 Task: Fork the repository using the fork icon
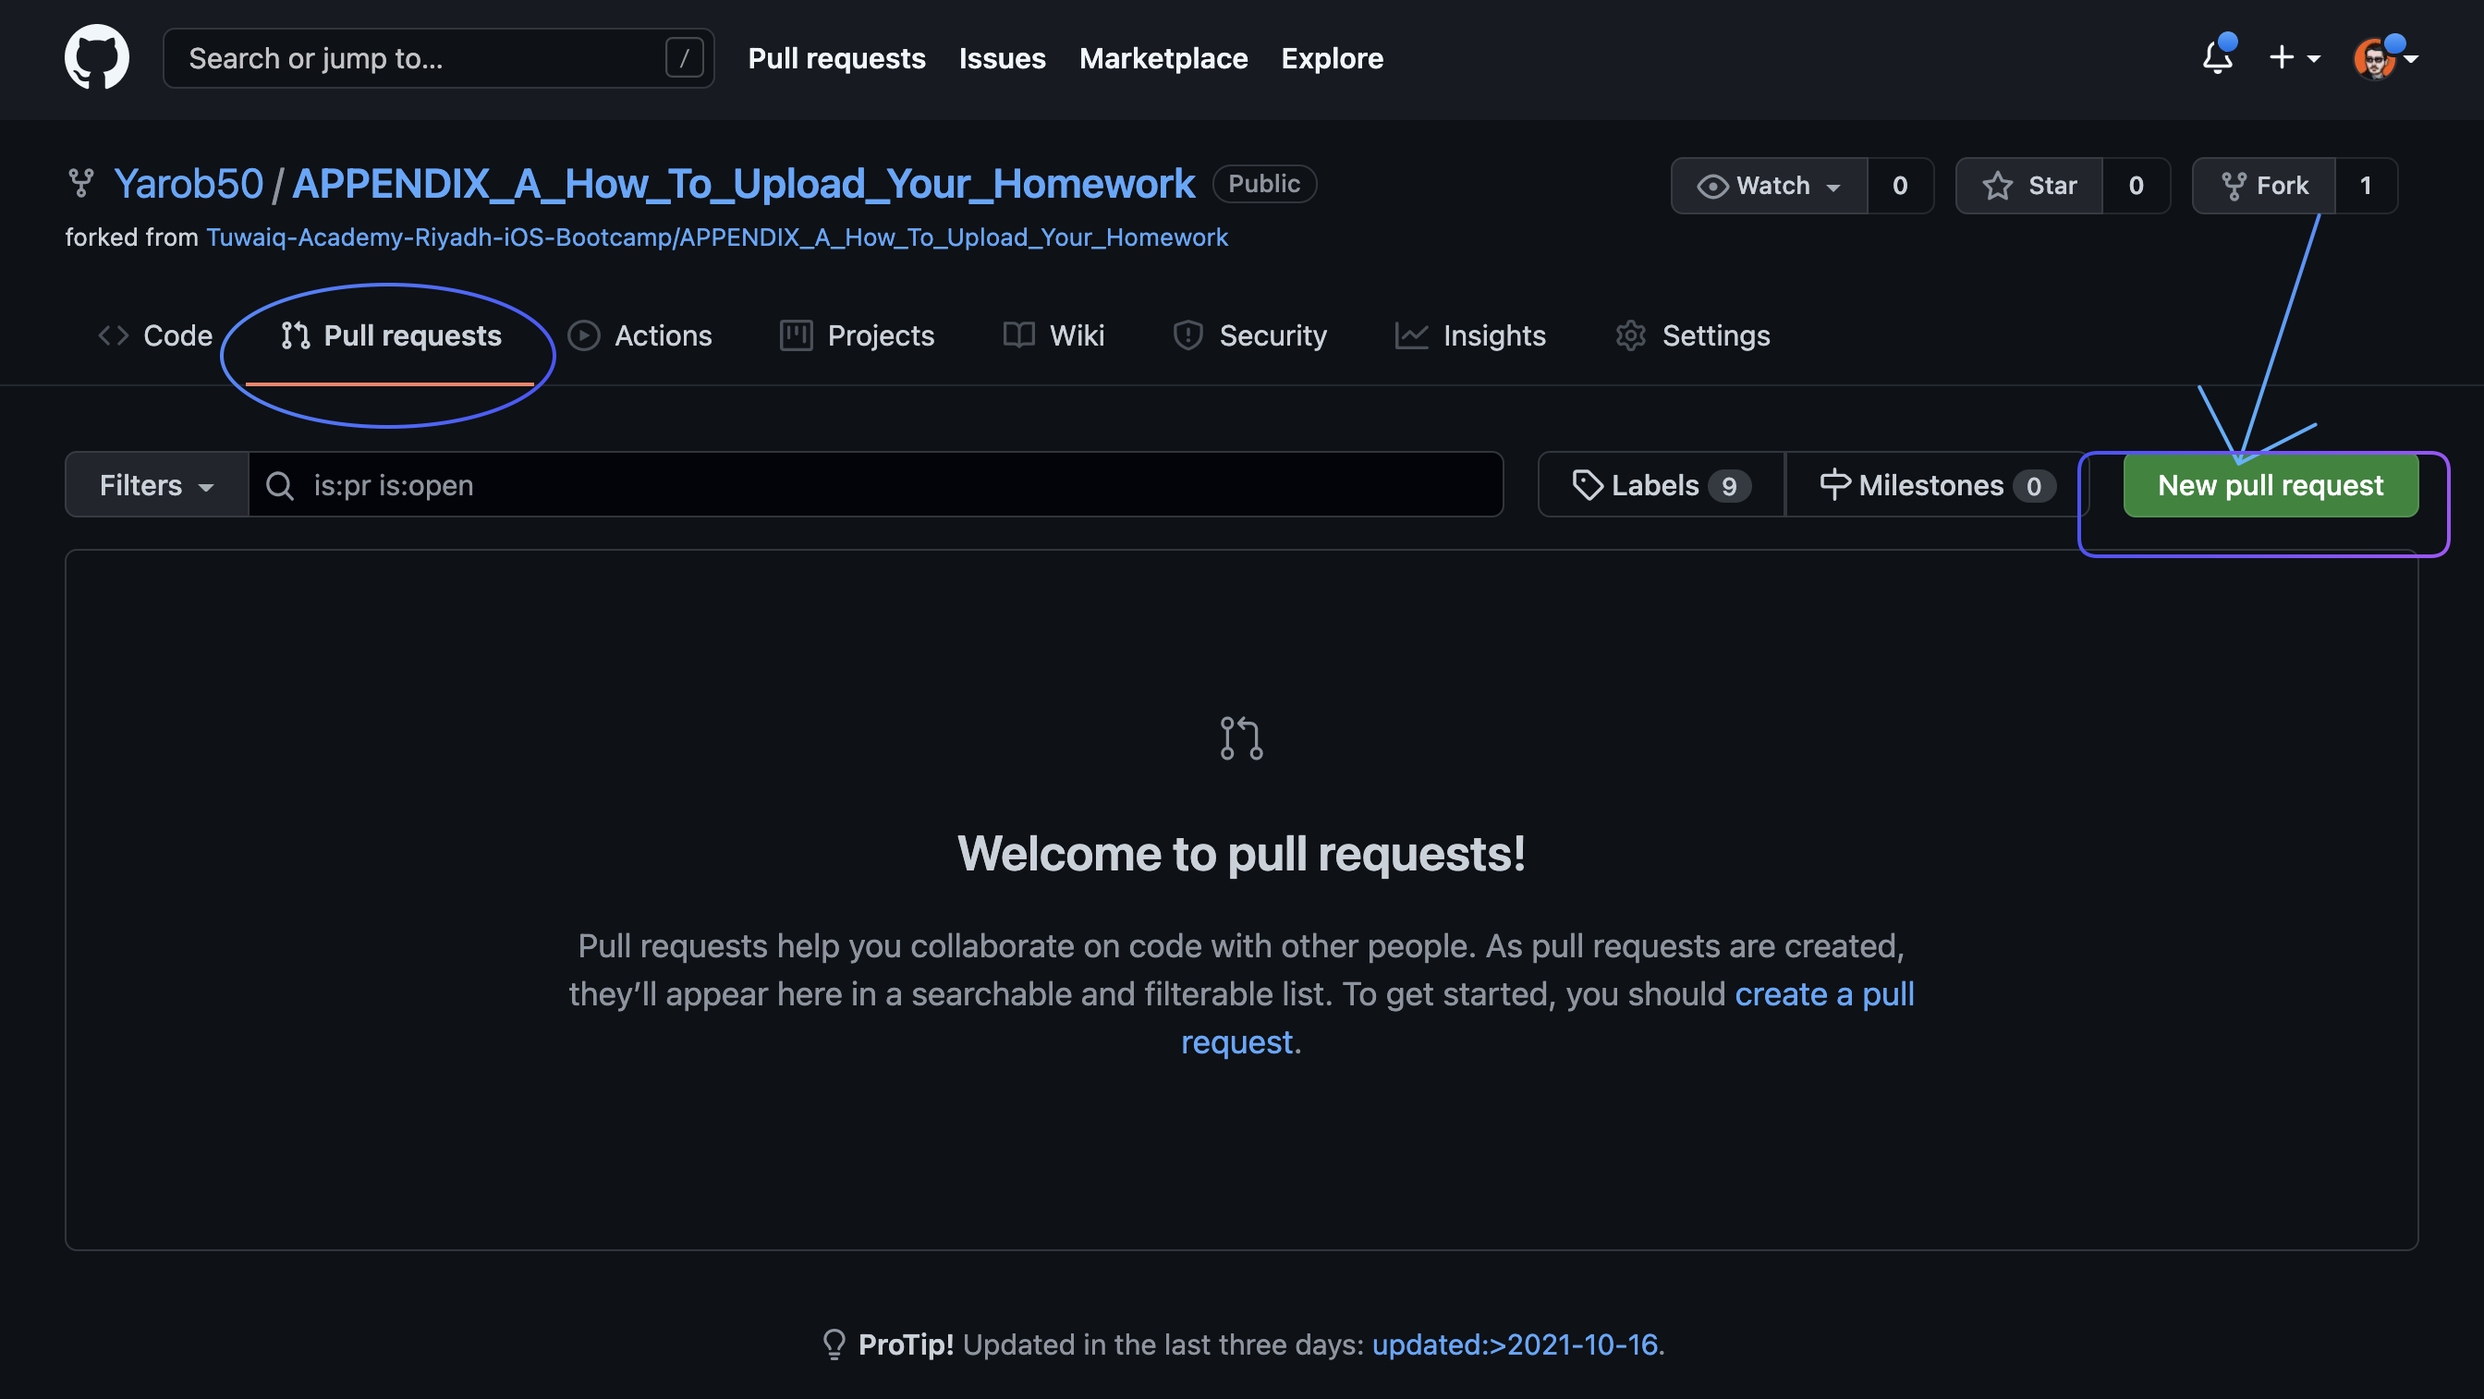tap(2235, 185)
